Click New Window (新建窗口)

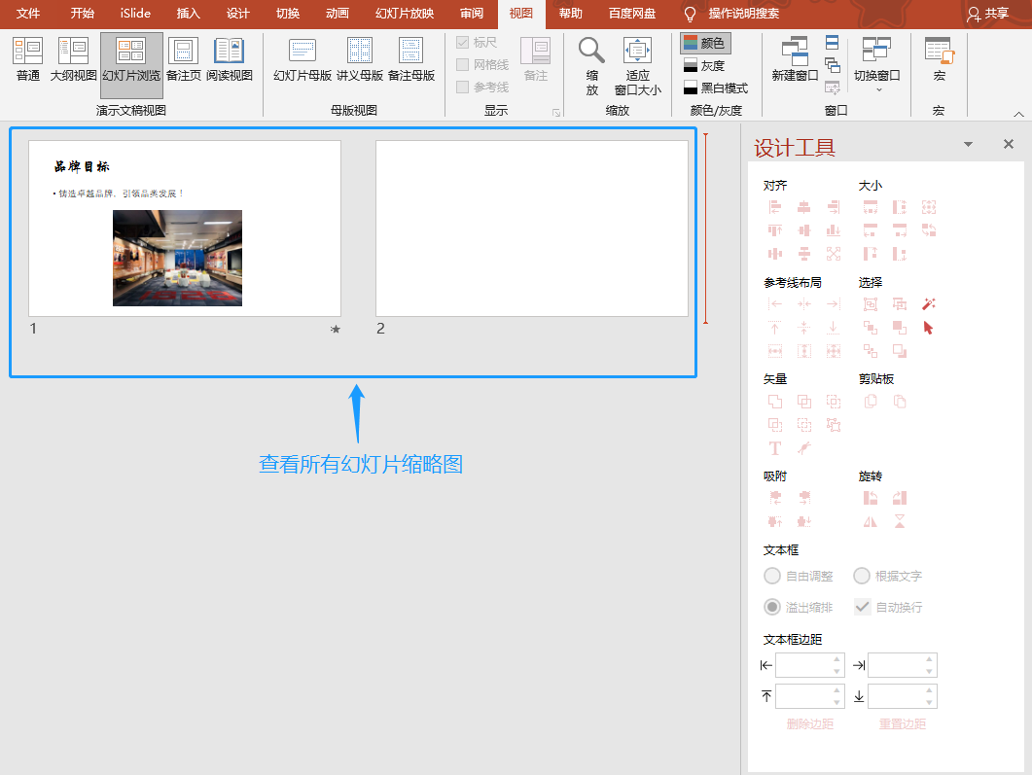[x=795, y=60]
